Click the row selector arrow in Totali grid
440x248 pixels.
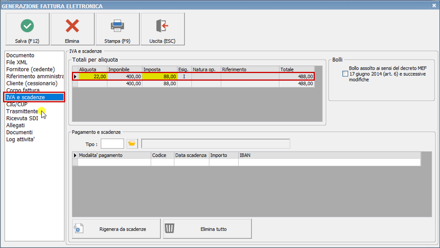click(75, 76)
